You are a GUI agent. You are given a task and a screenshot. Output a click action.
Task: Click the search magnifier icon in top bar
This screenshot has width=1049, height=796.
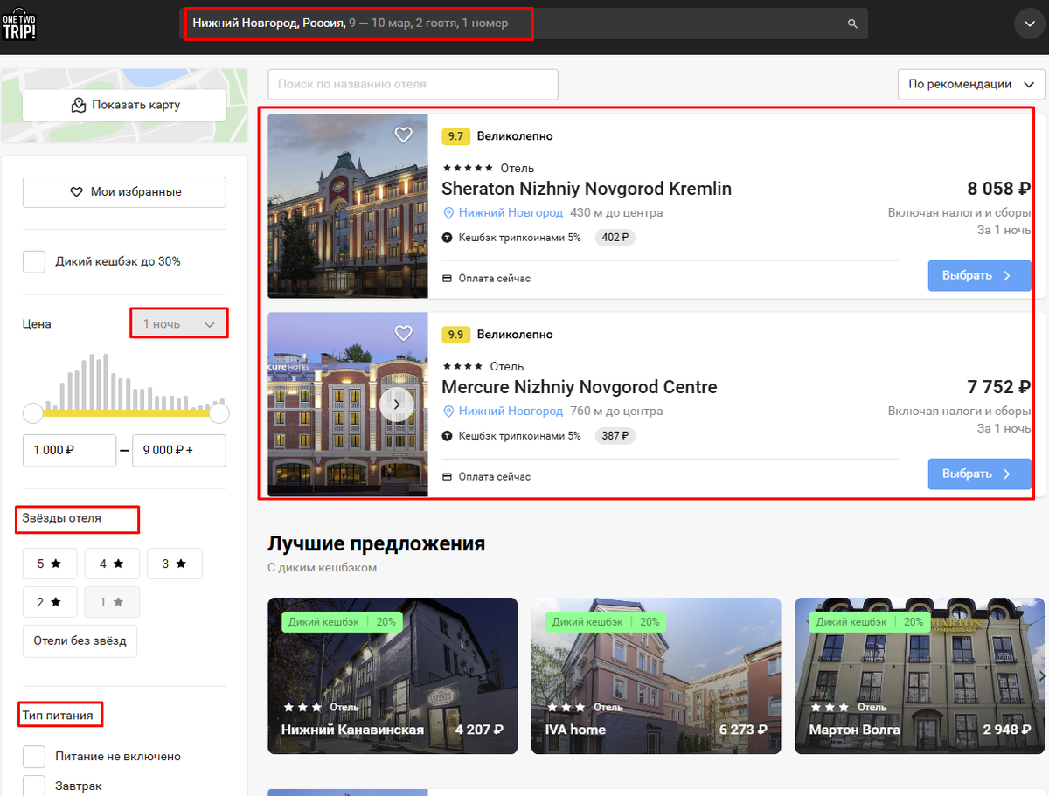click(x=852, y=24)
